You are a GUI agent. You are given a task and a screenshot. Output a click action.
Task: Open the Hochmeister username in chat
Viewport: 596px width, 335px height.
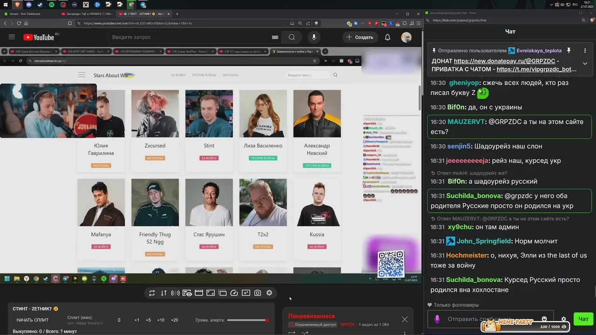tap(467, 255)
